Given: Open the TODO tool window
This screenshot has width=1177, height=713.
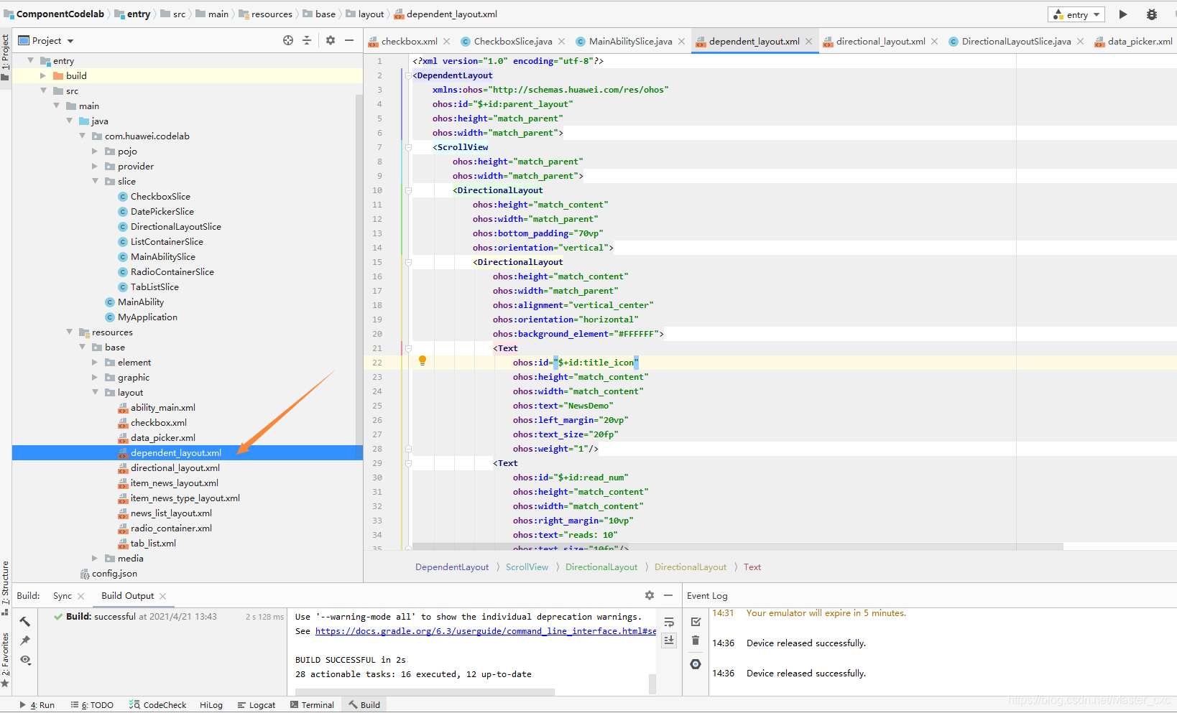Looking at the screenshot, I should tap(92, 705).
